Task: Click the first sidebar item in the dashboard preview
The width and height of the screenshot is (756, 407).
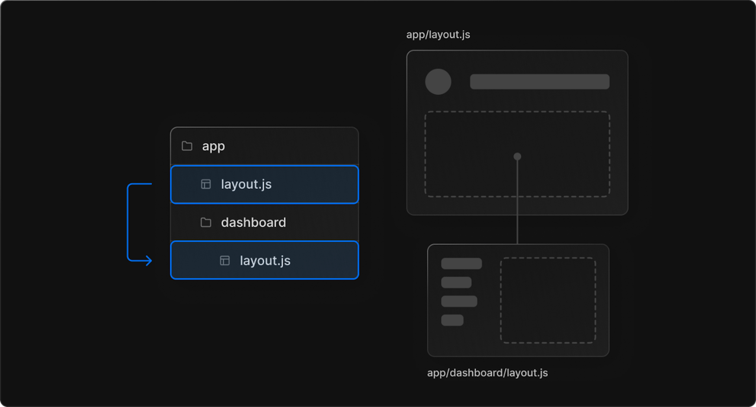Action: tap(461, 263)
